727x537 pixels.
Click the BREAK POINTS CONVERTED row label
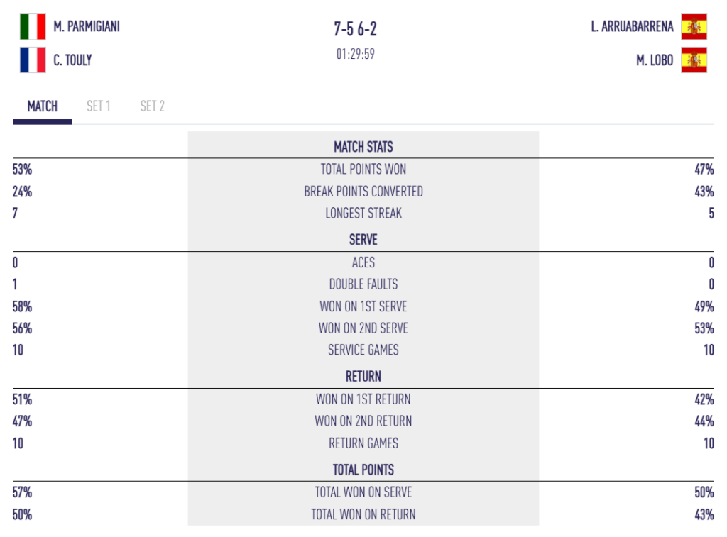pyautogui.click(x=363, y=192)
